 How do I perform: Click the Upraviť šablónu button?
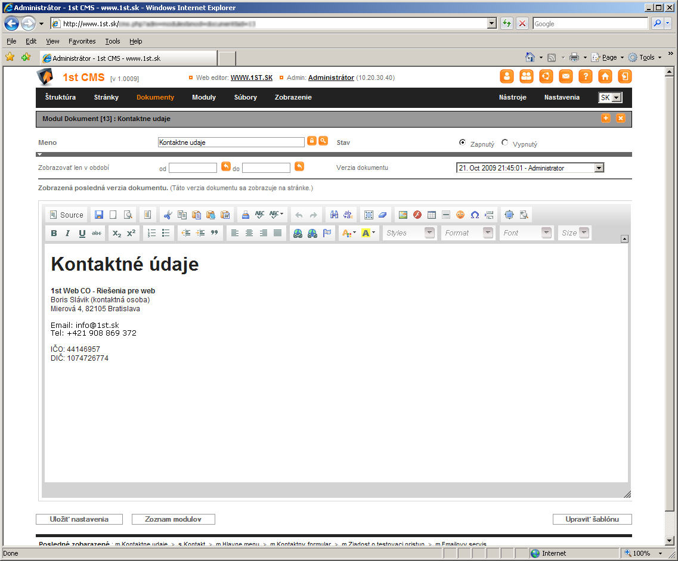point(592,519)
